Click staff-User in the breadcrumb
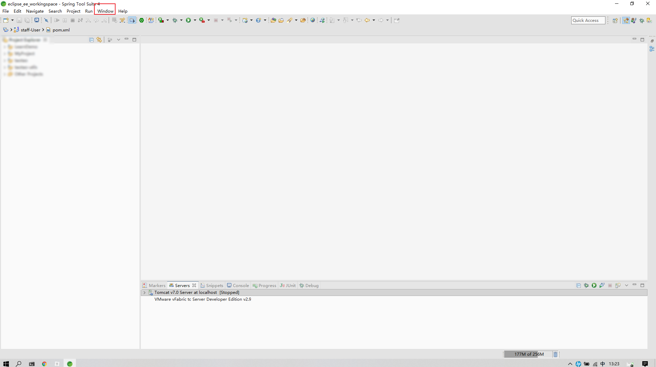Screen dimensions: 656x367 [30, 30]
